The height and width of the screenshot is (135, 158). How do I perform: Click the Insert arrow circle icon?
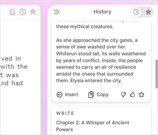pyautogui.click(x=60, y=95)
